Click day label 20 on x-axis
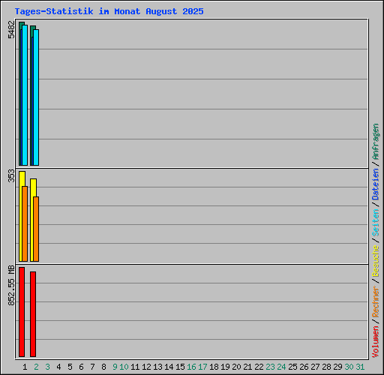Image resolution: width=384 pixels, height=375 pixels. tap(236, 367)
